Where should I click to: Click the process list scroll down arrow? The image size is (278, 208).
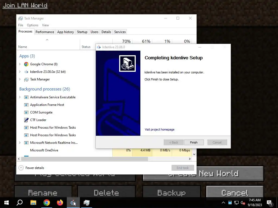194,154
